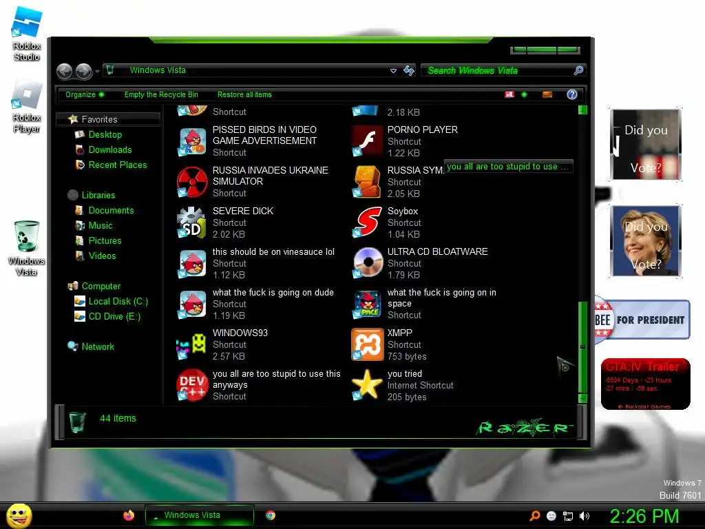Click inside the Search Windows Vista field
Screen dimensions: 705x529
[x=497, y=71]
